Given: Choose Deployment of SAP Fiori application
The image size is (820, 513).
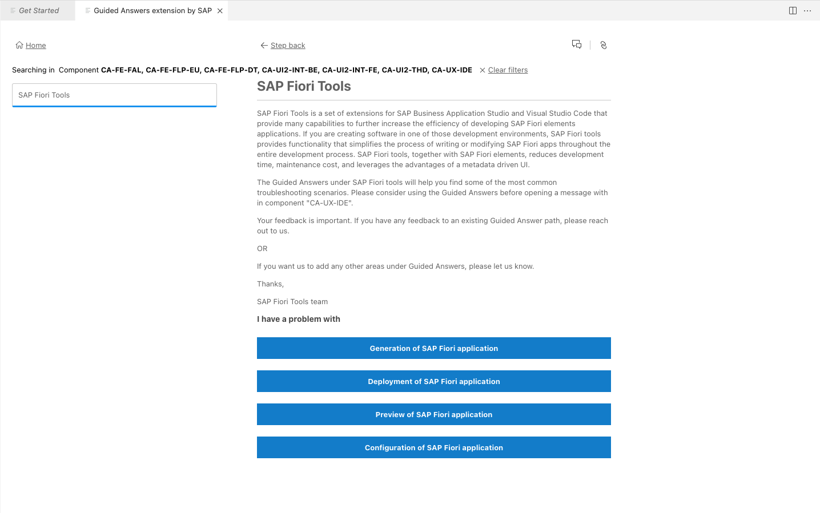Looking at the screenshot, I should (x=433, y=381).
